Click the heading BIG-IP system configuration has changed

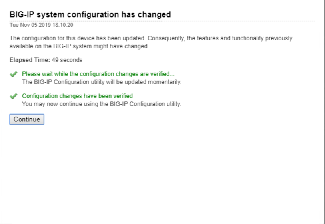pyautogui.click(x=90, y=14)
